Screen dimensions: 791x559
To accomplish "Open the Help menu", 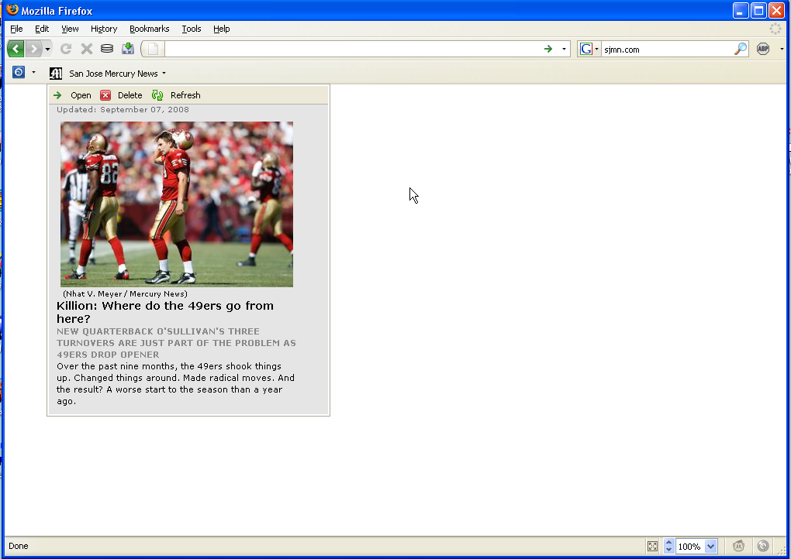I will pos(222,29).
